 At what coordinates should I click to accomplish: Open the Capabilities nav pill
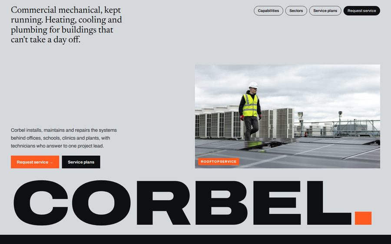click(268, 11)
